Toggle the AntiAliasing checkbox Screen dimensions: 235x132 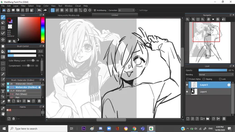coord(95,10)
